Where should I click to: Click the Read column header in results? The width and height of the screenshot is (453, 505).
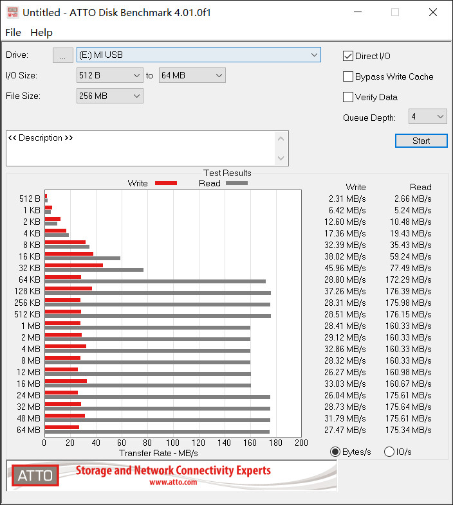click(420, 187)
